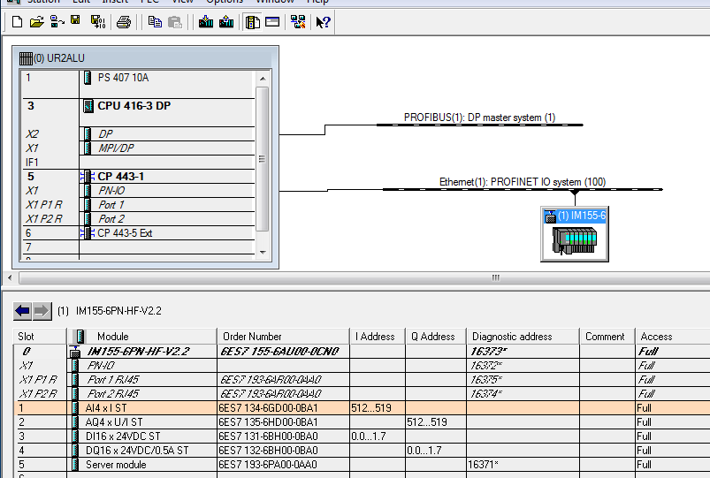Click the Order Number column header

tap(283, 337)
